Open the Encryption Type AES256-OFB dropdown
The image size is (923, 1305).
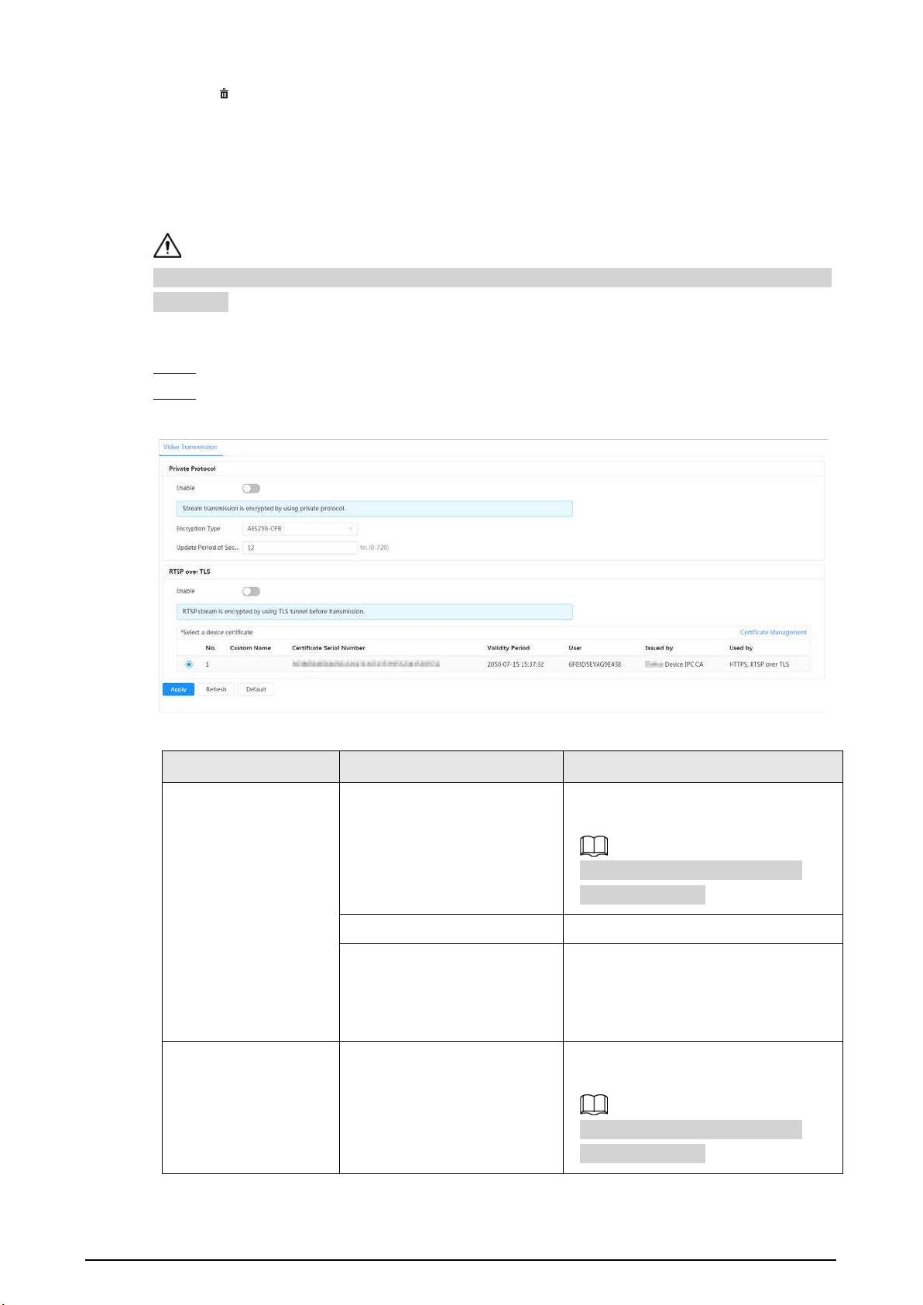pos(300,529)
